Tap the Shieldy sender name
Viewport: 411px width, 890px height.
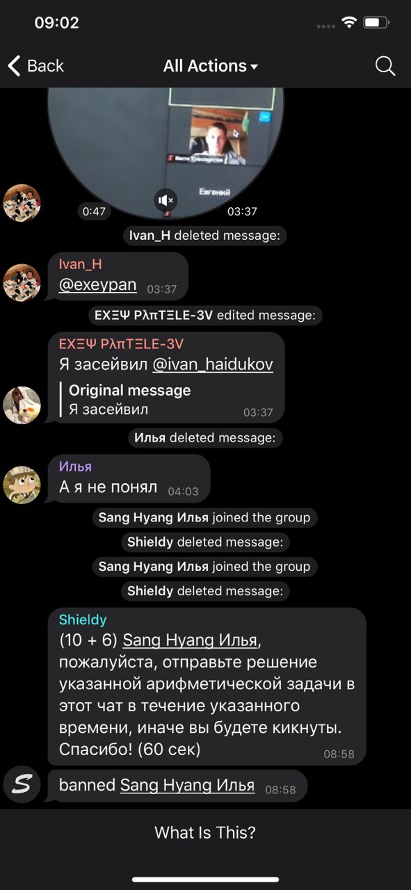tap(83, 620)
